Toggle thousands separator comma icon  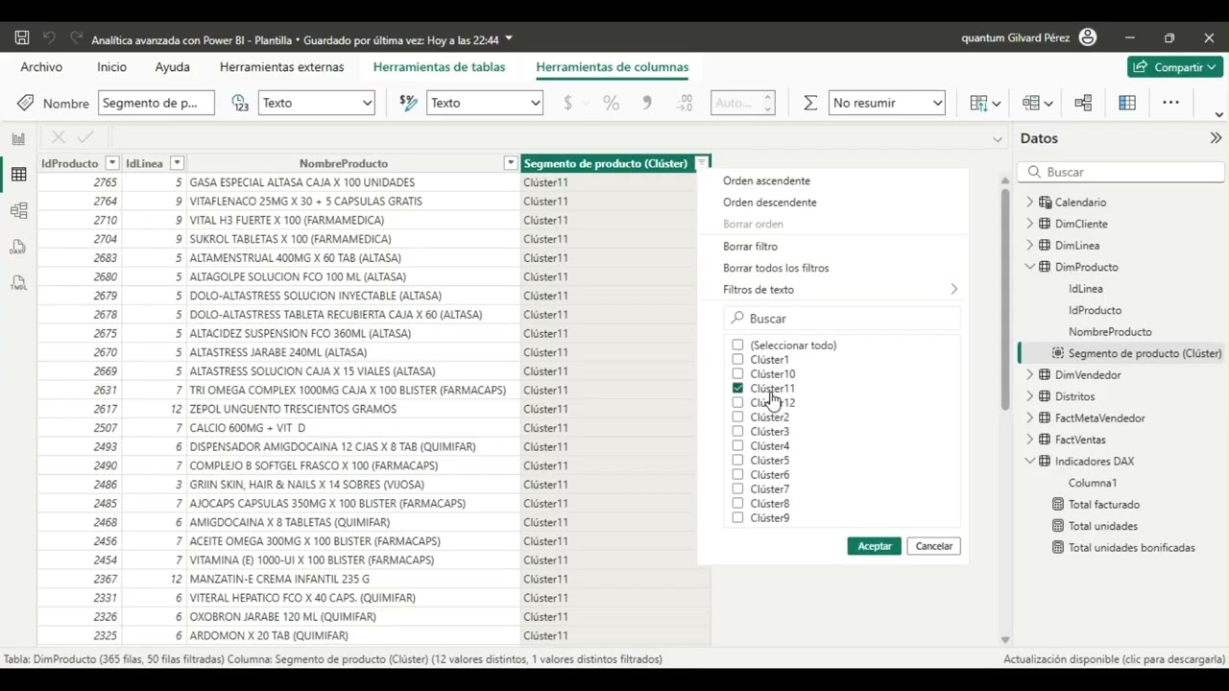646,103
